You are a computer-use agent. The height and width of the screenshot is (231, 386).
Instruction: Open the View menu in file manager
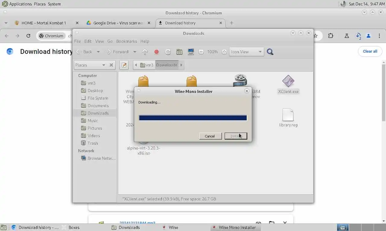[x=99, y=41]
